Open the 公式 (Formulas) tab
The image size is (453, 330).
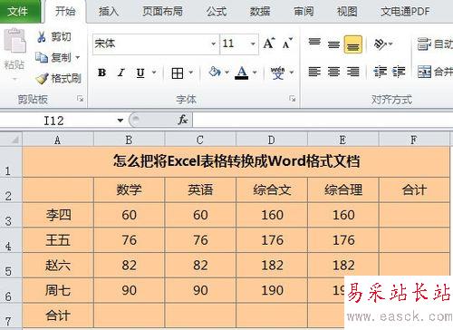coord(217,12)
